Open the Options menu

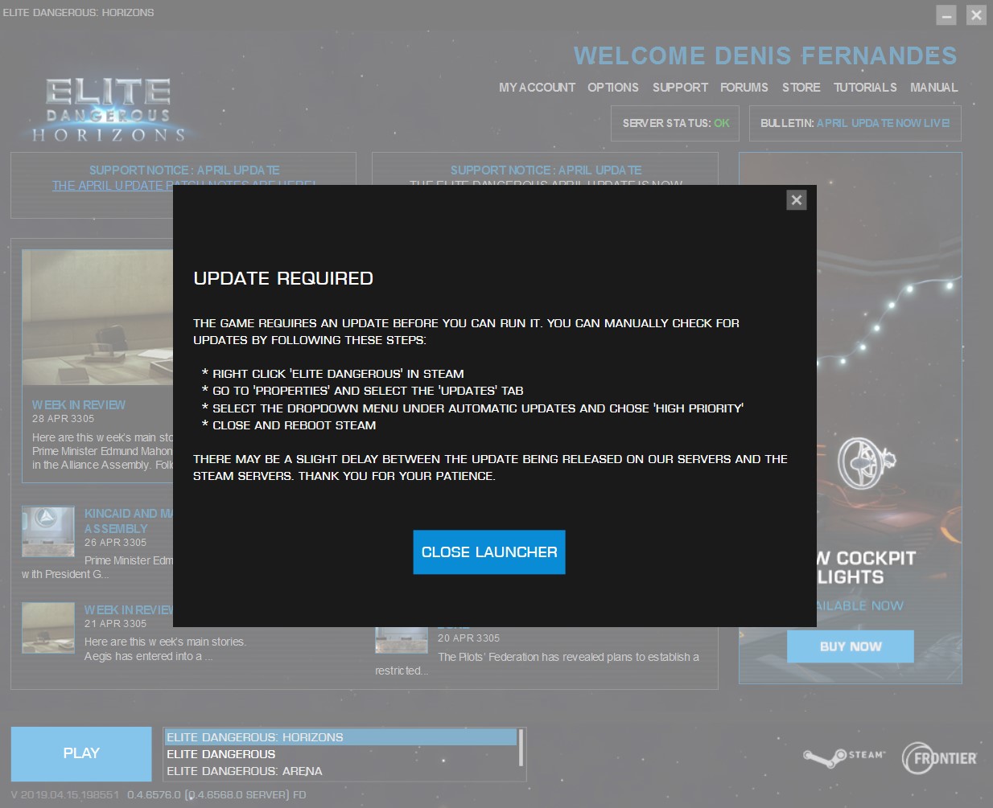click(x=613, y=88)
